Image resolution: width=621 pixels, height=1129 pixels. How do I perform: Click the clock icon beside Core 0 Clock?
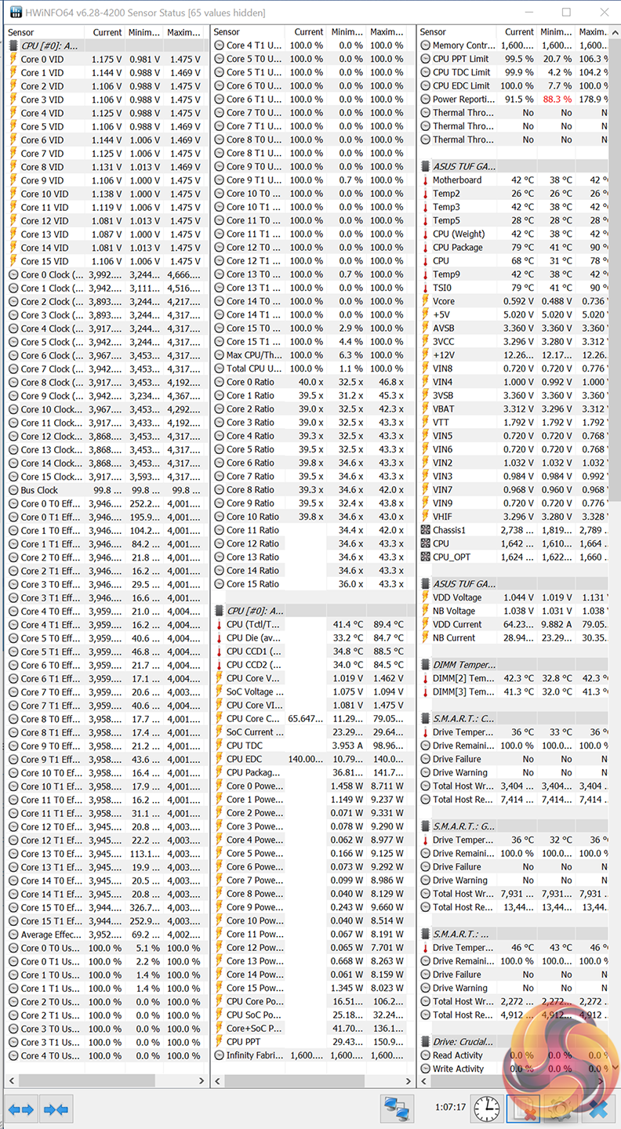[x=13, y=274]
